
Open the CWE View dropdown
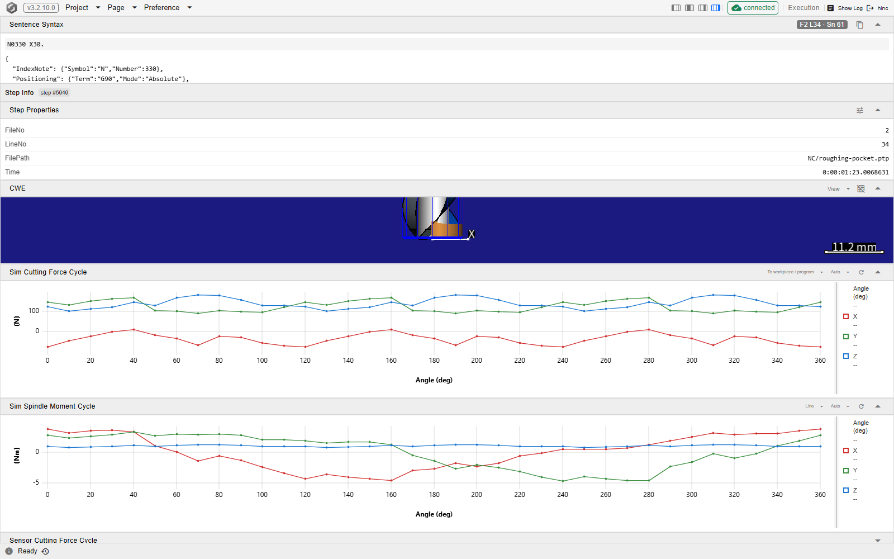tap(838, 189)
